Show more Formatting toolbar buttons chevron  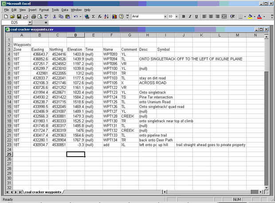[271, 16]
